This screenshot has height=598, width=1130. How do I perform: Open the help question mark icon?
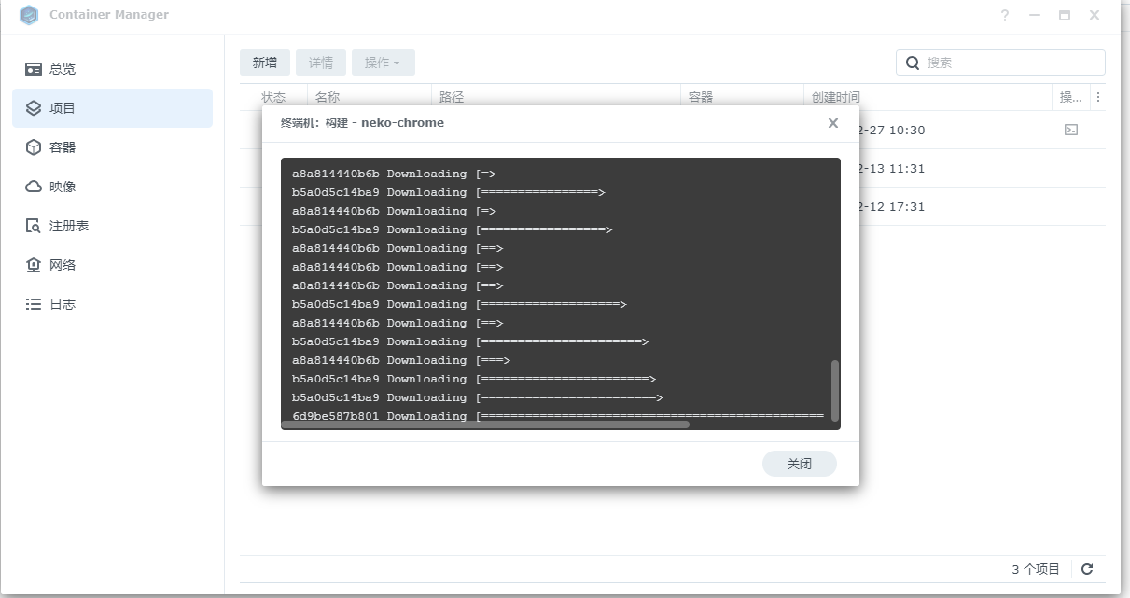pos(1005,15)
